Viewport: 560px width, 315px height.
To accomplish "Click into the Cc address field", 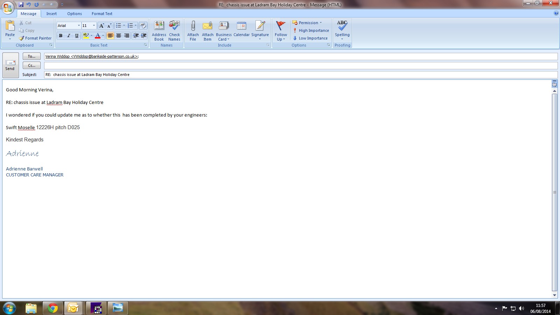I will (301, 65).
